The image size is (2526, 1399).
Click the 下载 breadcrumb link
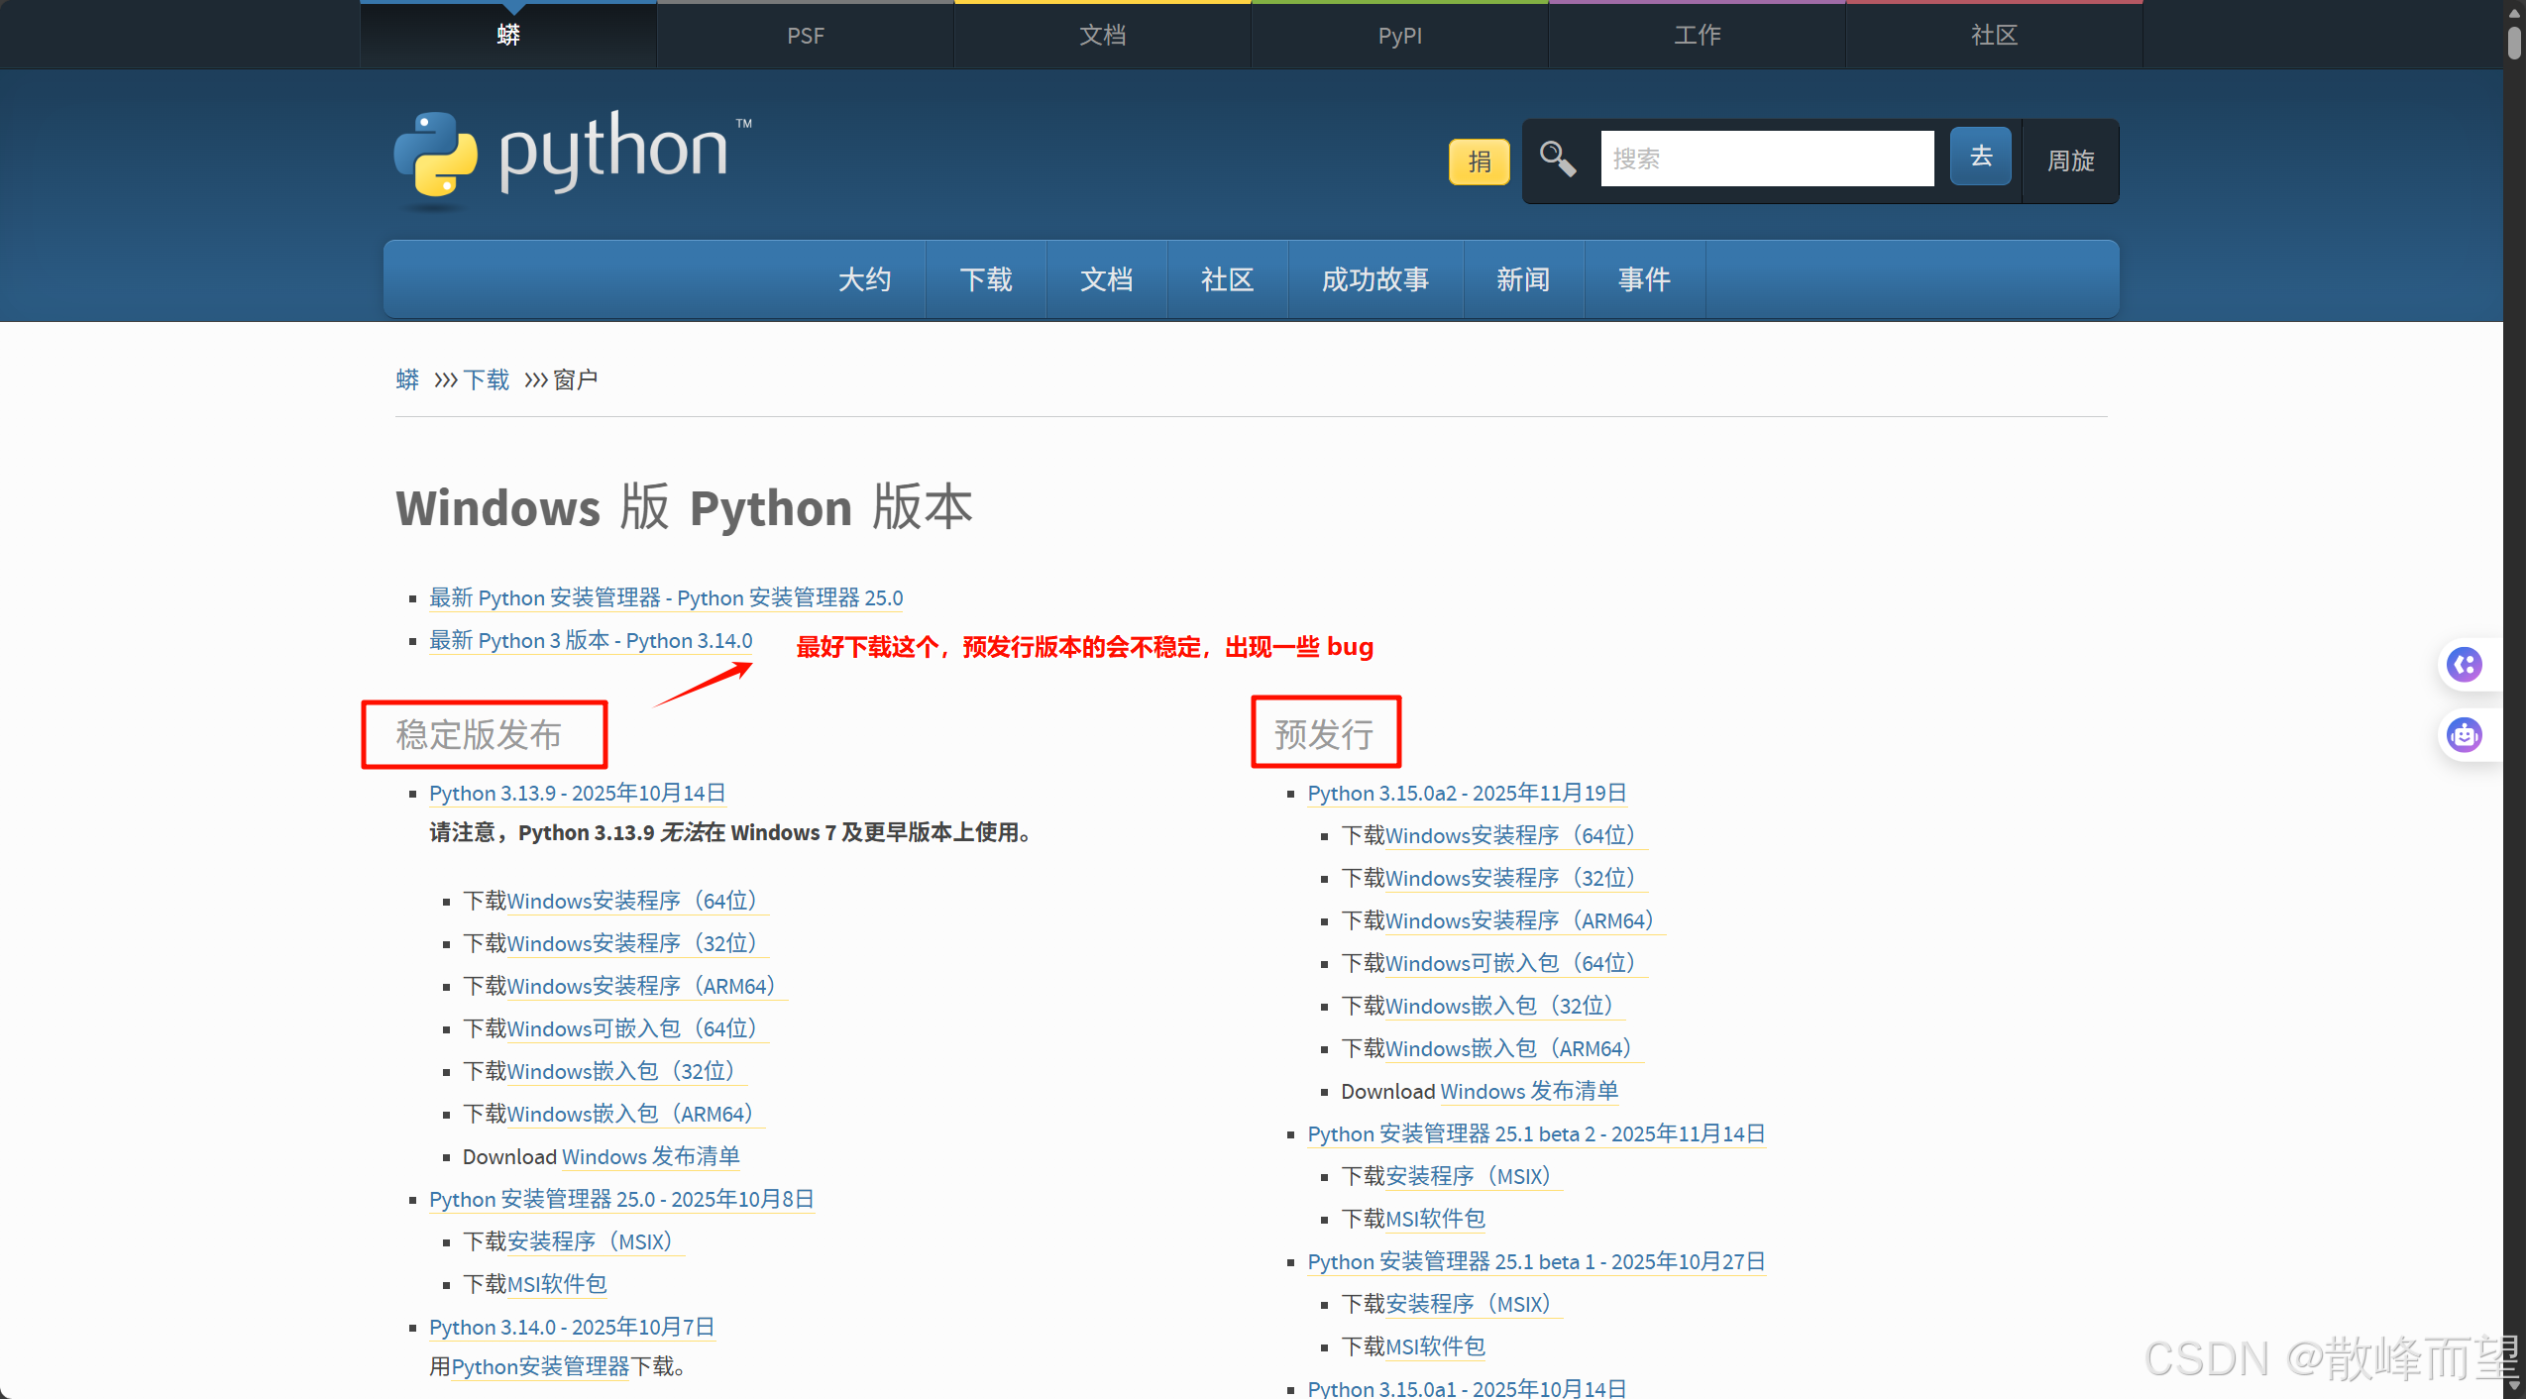click(486, 380)
